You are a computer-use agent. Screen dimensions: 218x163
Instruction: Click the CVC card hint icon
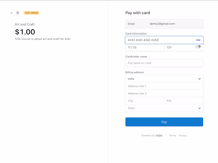(198, 47)
